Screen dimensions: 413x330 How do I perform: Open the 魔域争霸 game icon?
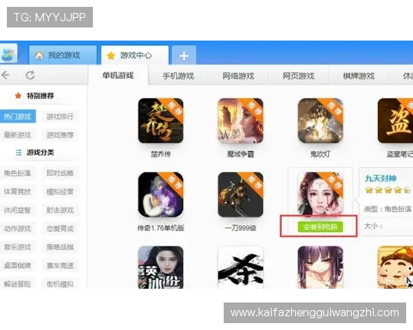pyautogui.click(x=240, y=121)
